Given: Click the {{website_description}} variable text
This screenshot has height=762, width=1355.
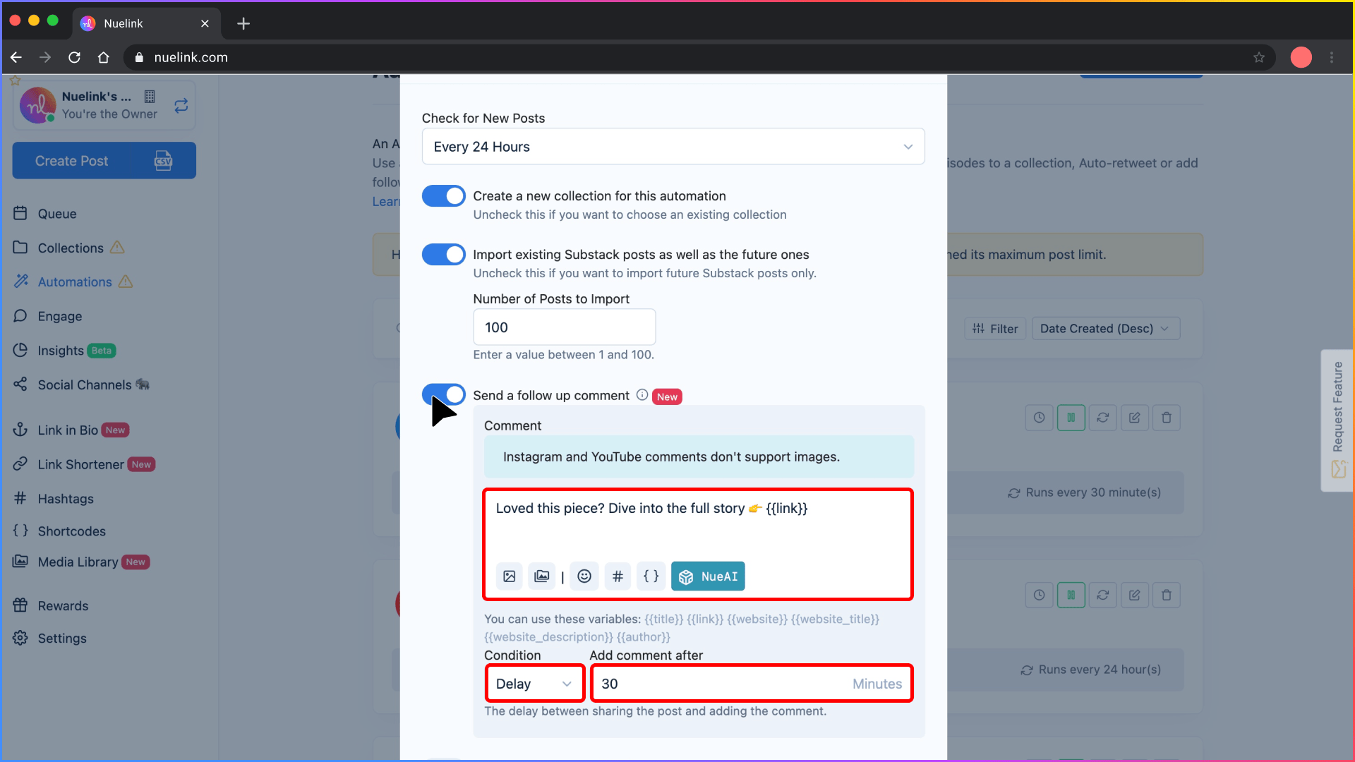Looking at the screenshot, I should [x=548, y=636].
